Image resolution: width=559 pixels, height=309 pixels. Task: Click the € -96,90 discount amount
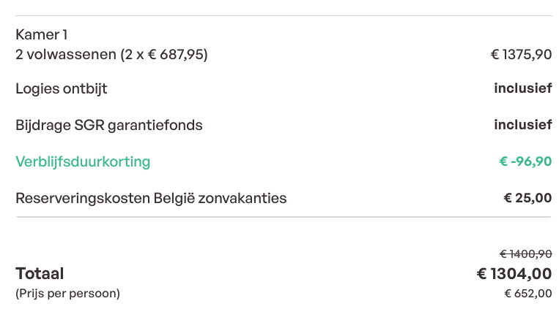(x=525, y=161)
